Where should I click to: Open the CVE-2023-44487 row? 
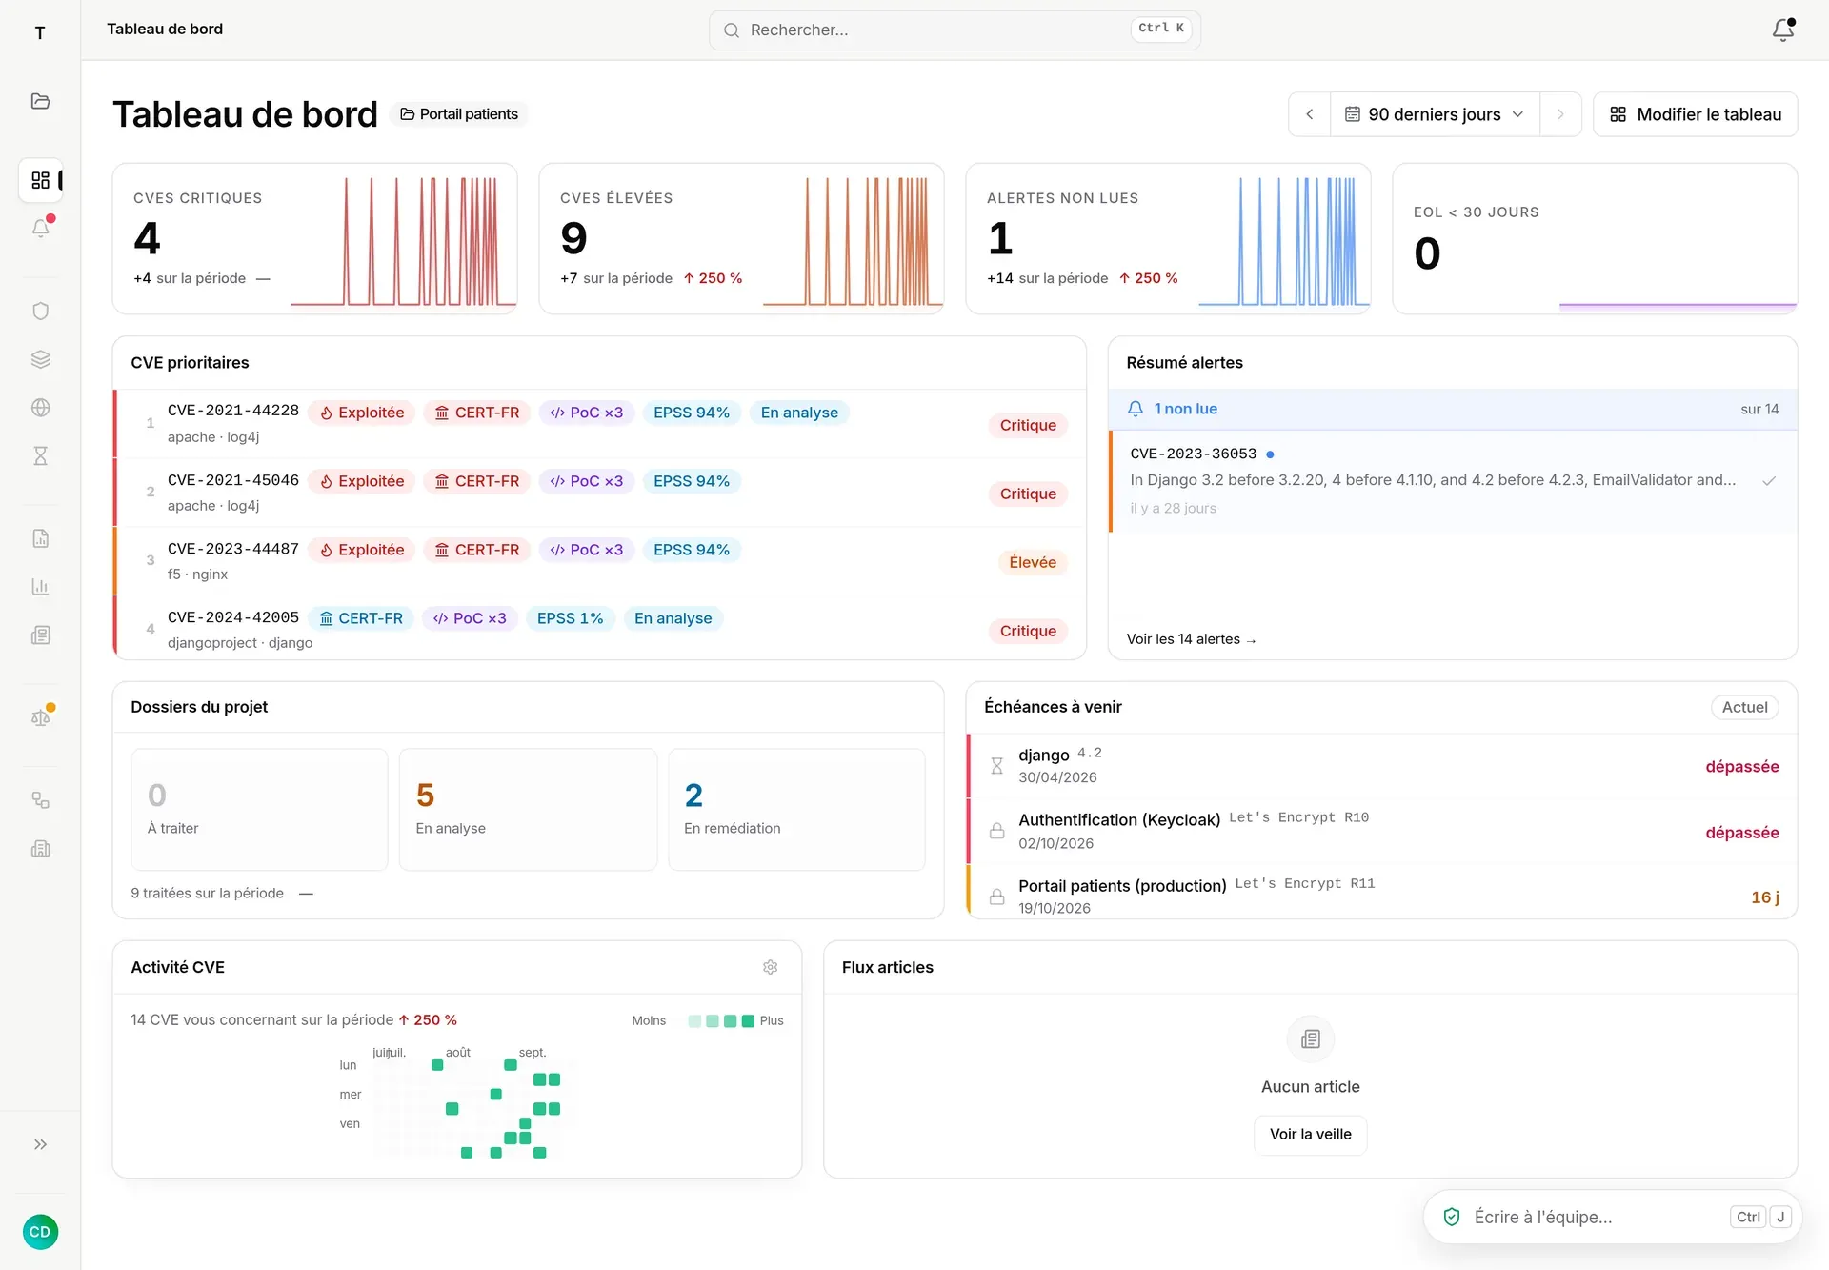point(600,561)
